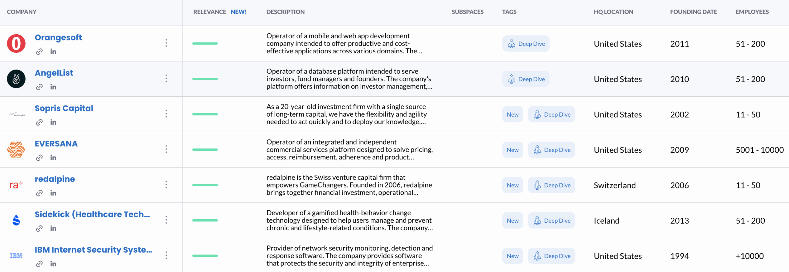
Task: Click AngelList's website link icon
Action: tap(39, 87)
